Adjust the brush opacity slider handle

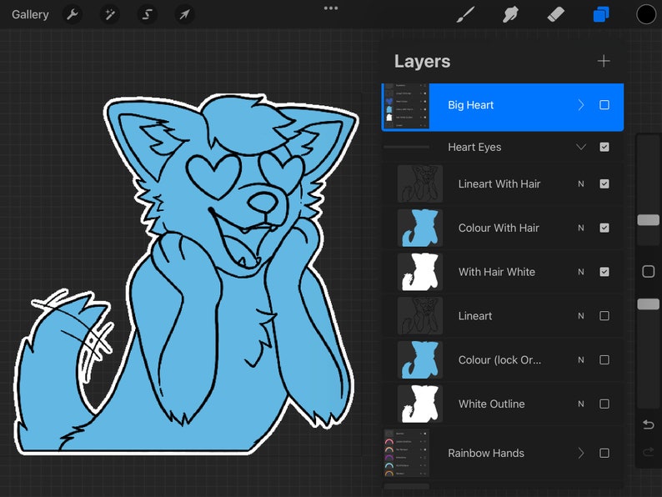click(x=648, y=304)
